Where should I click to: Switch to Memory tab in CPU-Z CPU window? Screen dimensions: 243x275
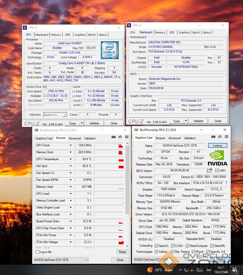pos(56,35)
